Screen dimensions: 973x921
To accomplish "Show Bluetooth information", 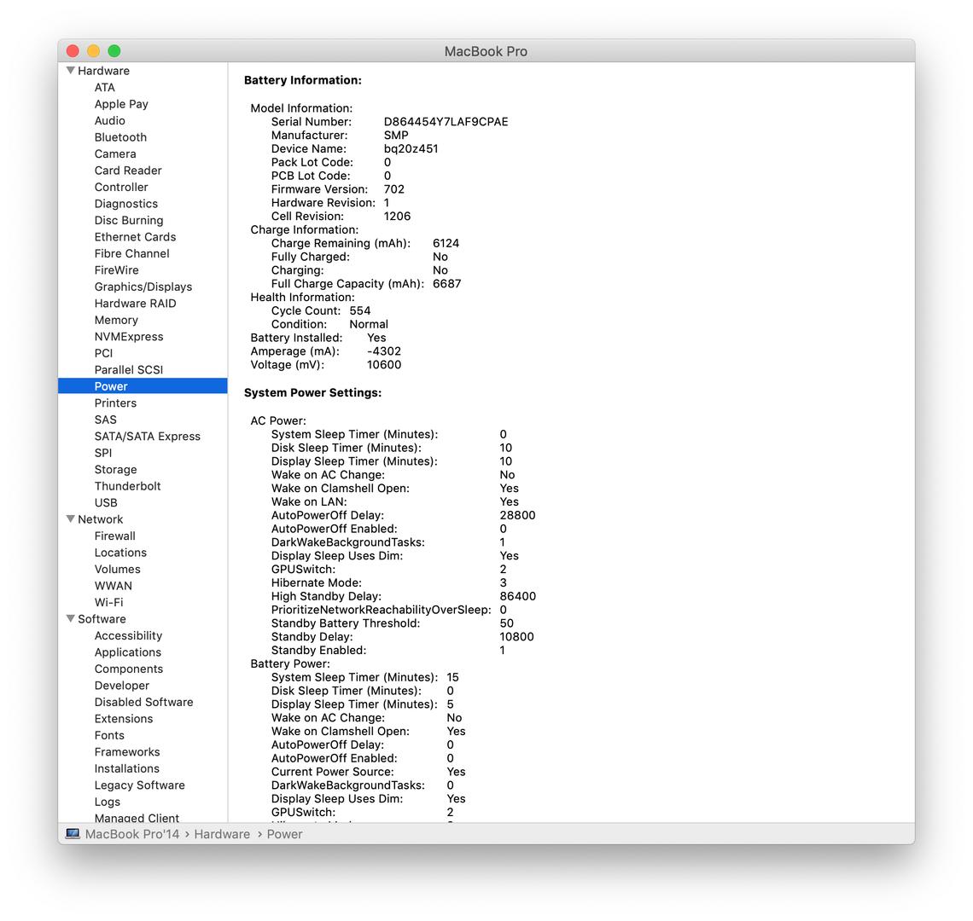I will tap(120, 137).
